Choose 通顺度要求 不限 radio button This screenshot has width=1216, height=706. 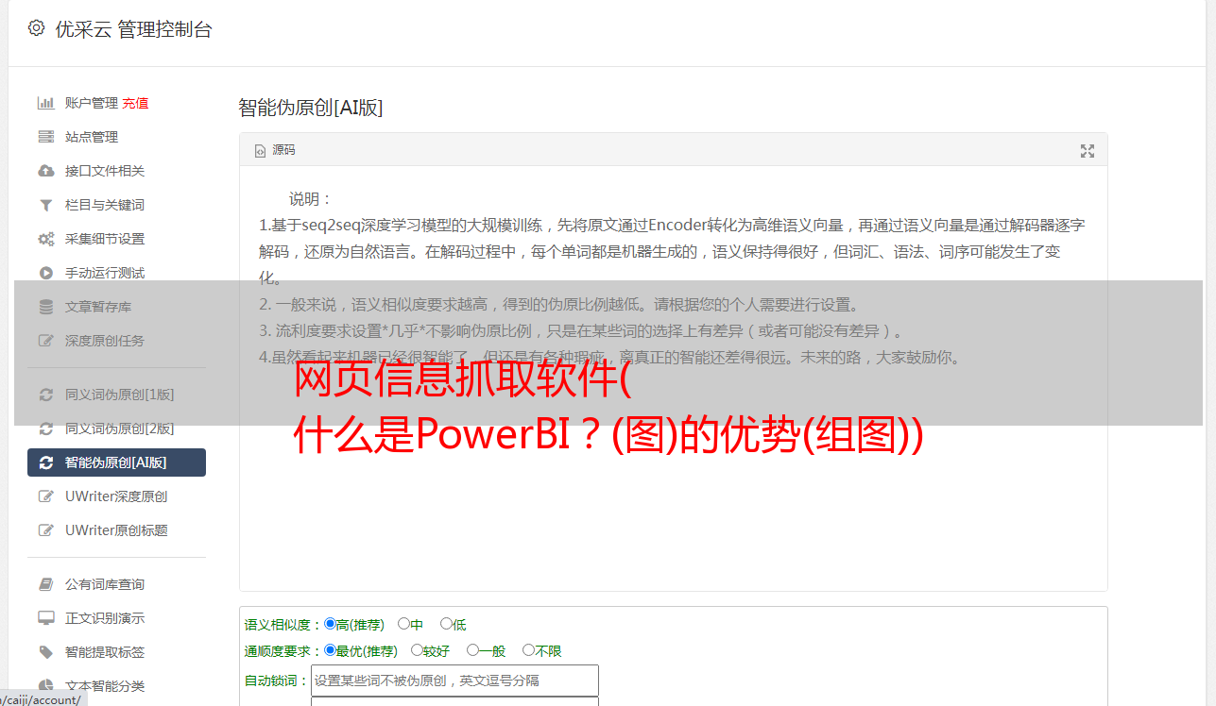528,649
